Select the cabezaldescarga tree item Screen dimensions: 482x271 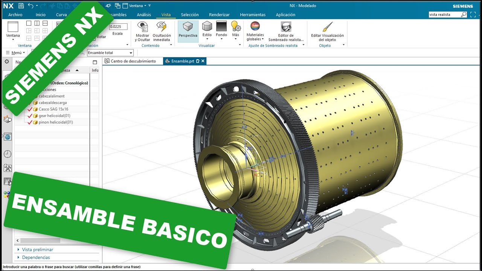pos(53,102)
